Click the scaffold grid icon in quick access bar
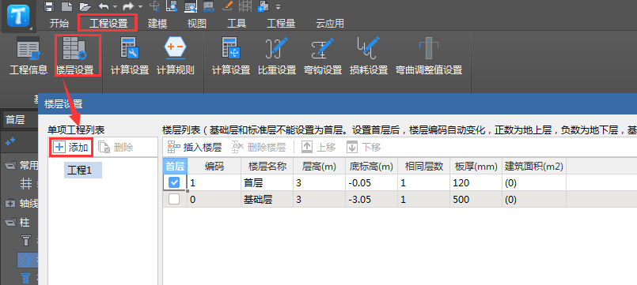This screenshot has width=637, height=285. 245,6
